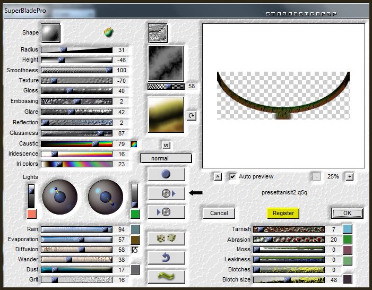This screenshot has width=372, height=290.
Task: Zoom in preview with plus button
Action: click(x=350, y=176)
